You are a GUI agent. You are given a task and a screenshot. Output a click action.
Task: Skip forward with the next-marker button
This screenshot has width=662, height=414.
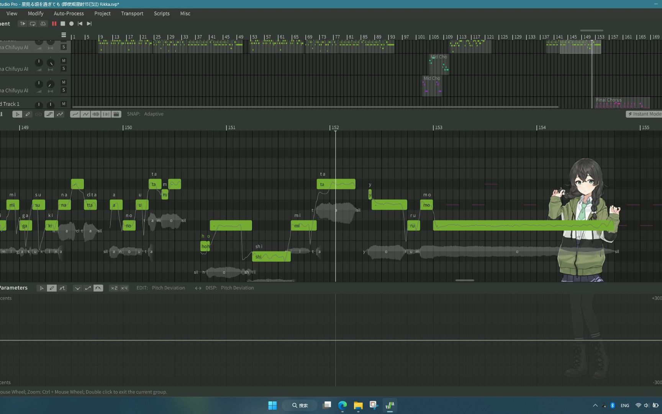click(89, 24)
